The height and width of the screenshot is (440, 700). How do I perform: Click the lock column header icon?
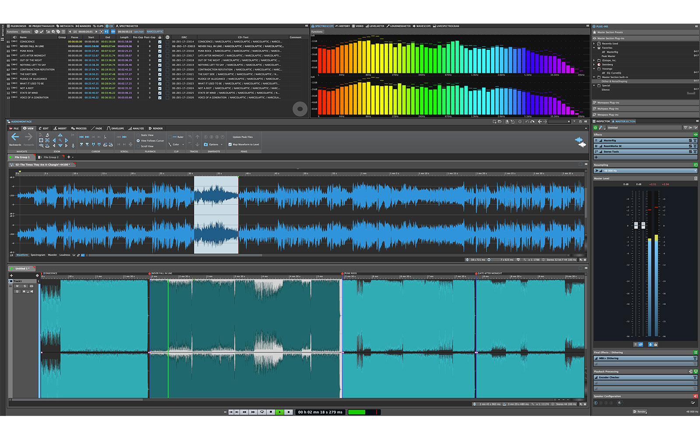pyautogui.click(x=160, y=37)
